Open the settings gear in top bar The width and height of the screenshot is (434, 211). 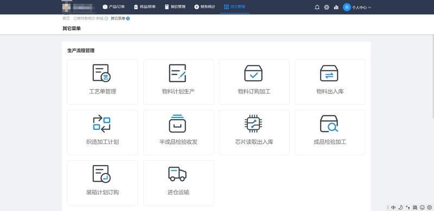327,8
